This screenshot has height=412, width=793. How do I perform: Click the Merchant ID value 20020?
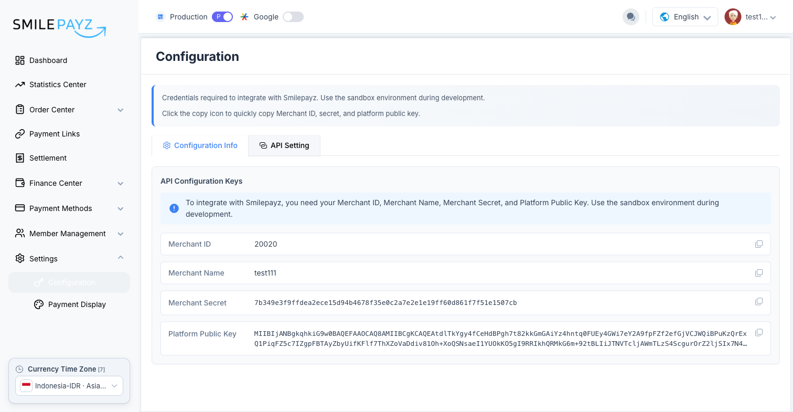pos(266,244)
